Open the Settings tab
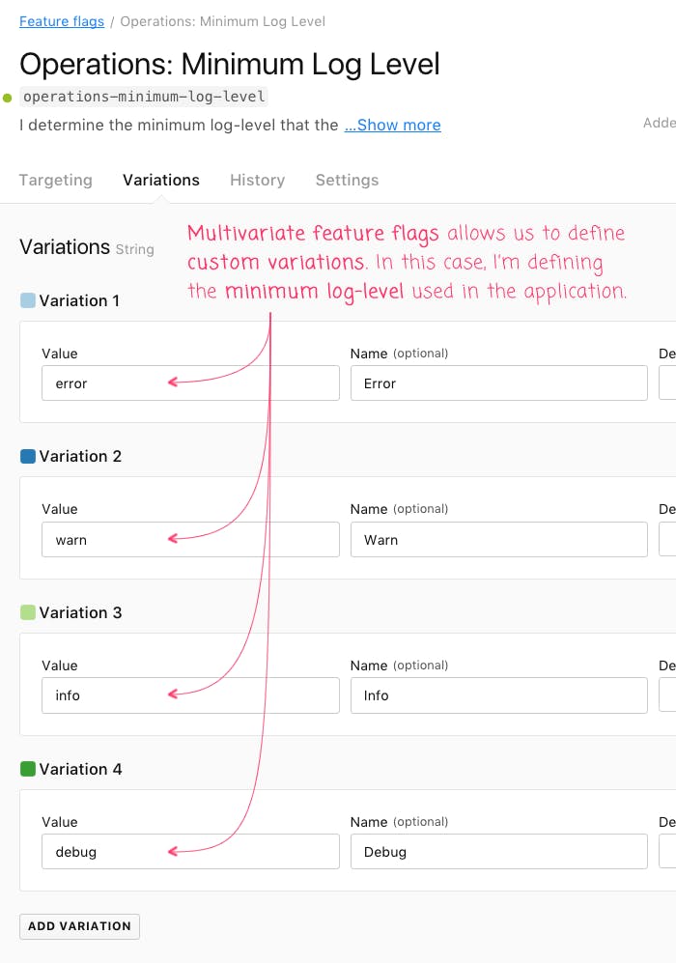676x963 pixels. click(346, 180)
